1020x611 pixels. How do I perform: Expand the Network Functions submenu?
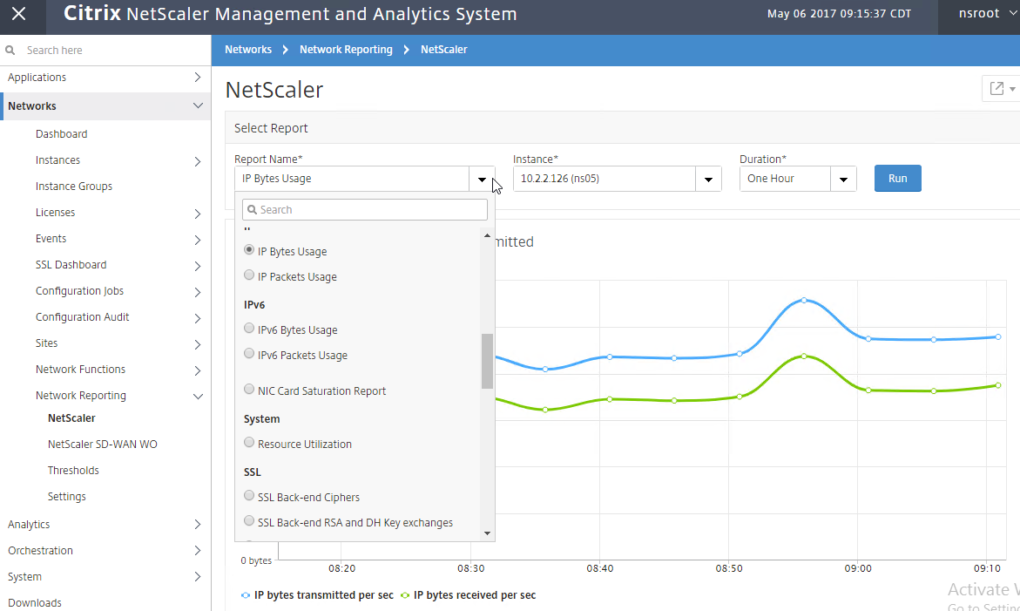pos(198,370)
